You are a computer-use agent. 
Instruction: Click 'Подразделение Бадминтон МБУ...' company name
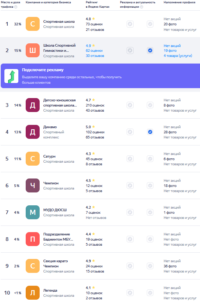(58, 237)
